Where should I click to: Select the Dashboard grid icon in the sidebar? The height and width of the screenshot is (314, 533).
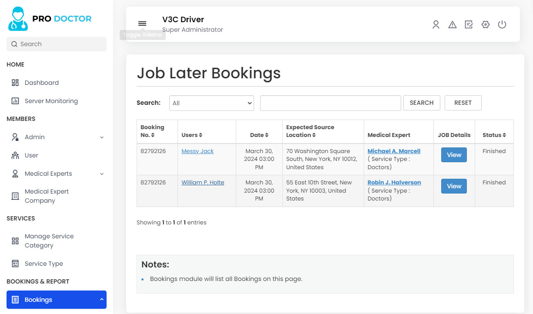[x=15, y=83]
